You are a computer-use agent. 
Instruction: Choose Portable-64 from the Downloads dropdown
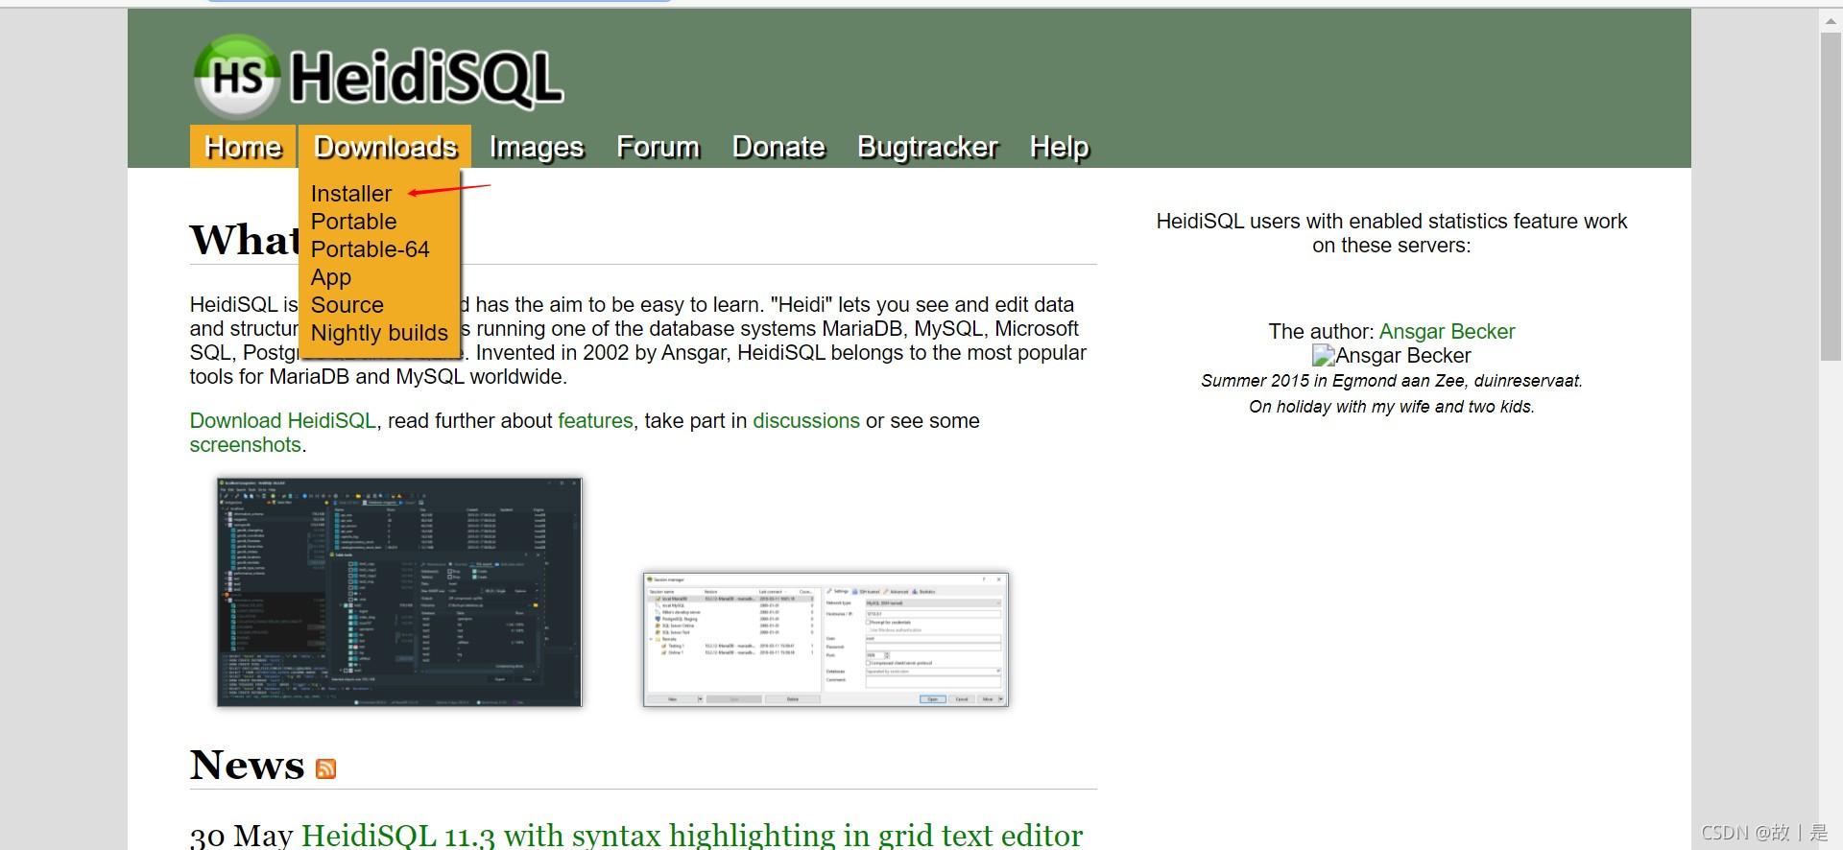click(370, 249)
